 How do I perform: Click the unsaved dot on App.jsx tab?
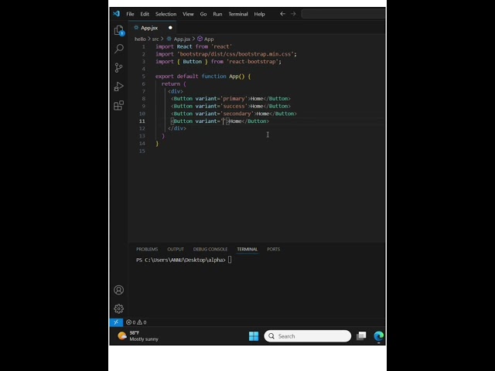tap(170, 28)
